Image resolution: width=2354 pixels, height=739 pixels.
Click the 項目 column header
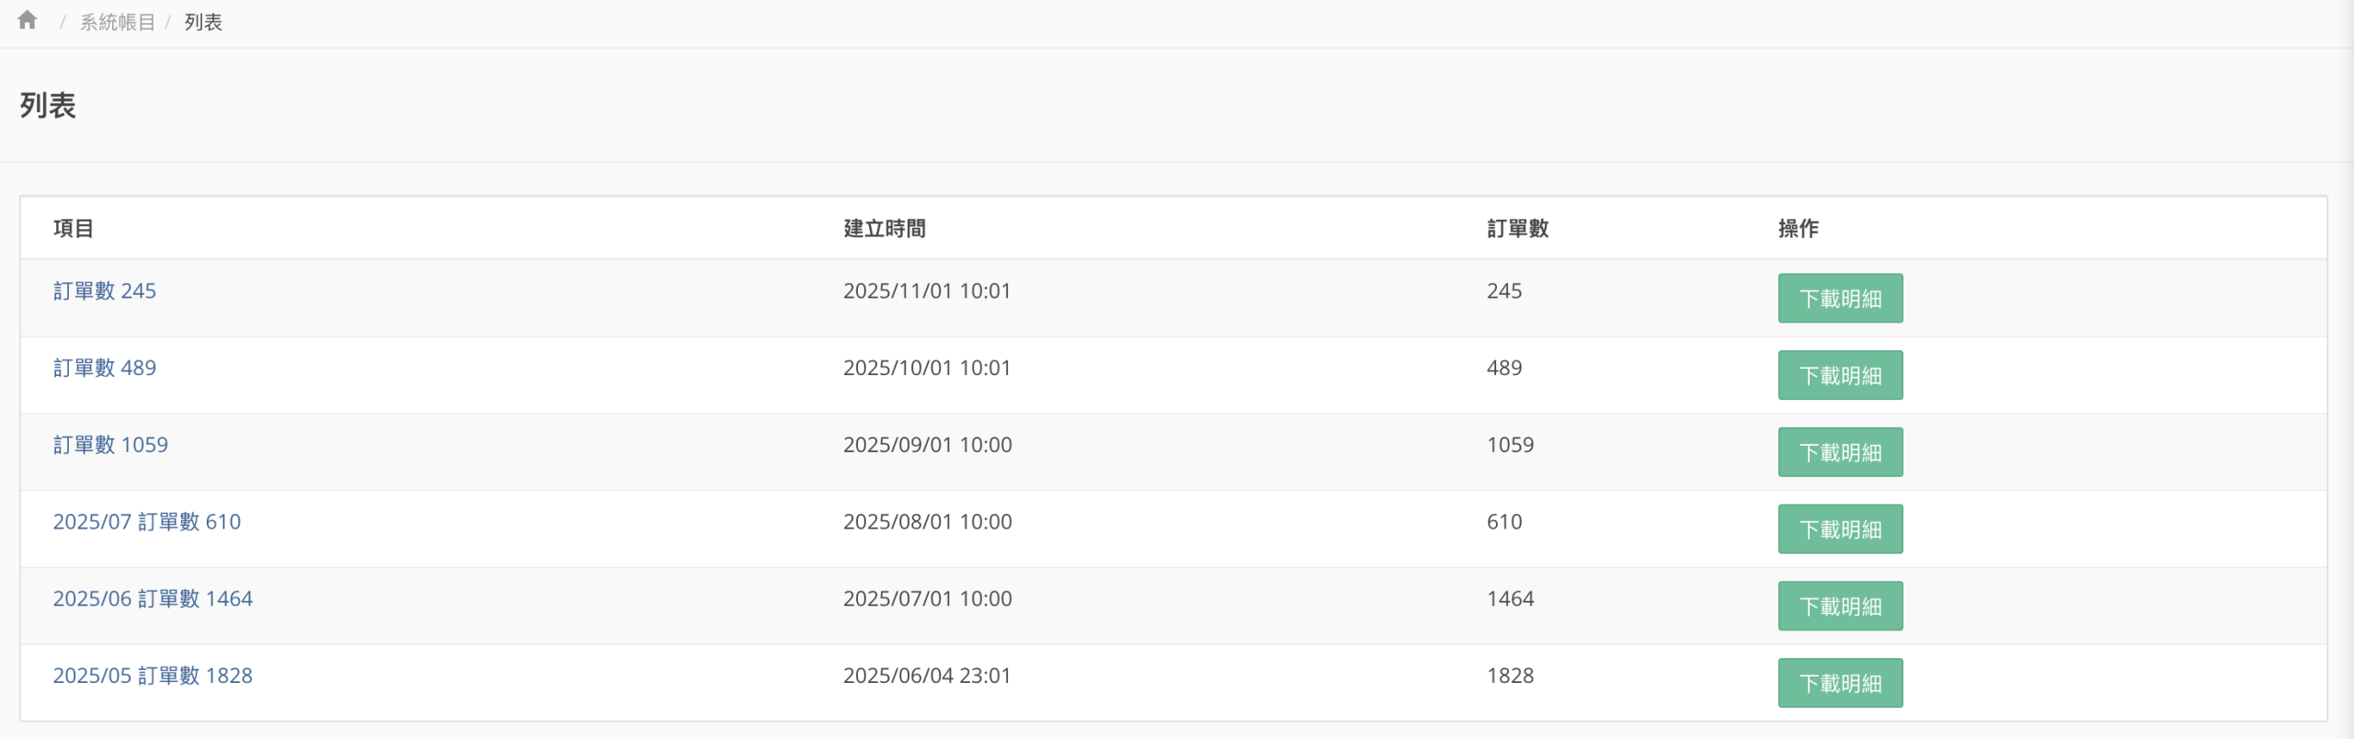point(74,229)
